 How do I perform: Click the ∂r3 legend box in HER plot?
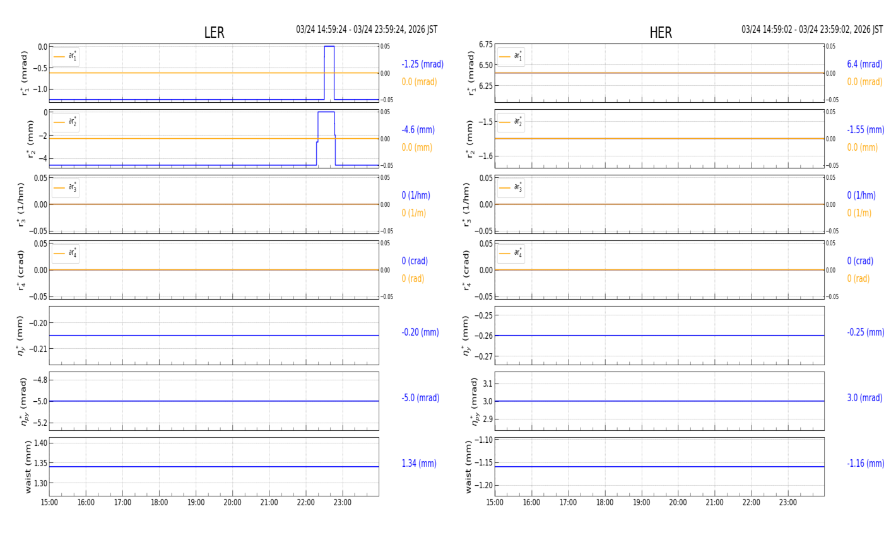click(x=510, y=188)
